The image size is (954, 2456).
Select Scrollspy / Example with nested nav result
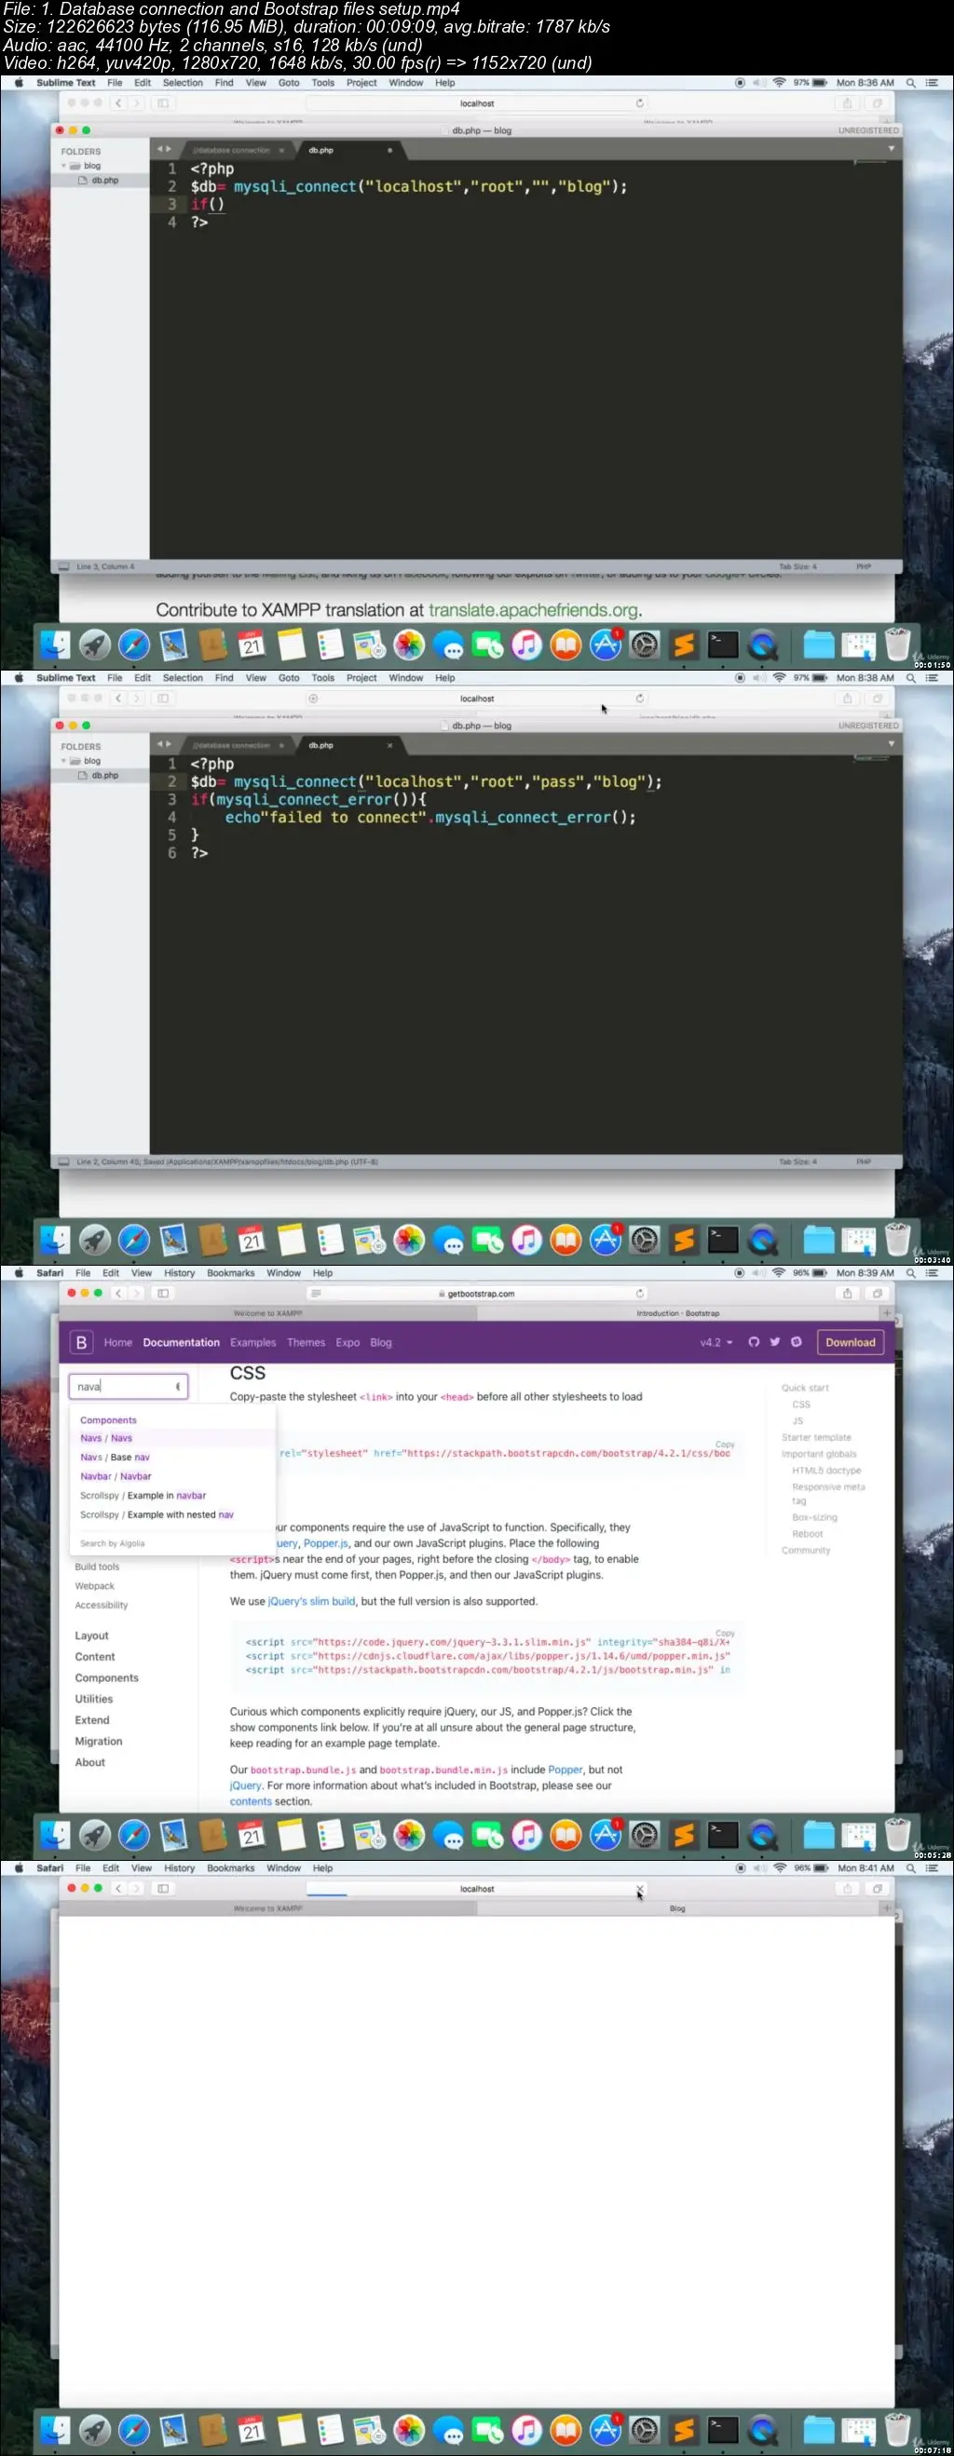pos(157,1515)
